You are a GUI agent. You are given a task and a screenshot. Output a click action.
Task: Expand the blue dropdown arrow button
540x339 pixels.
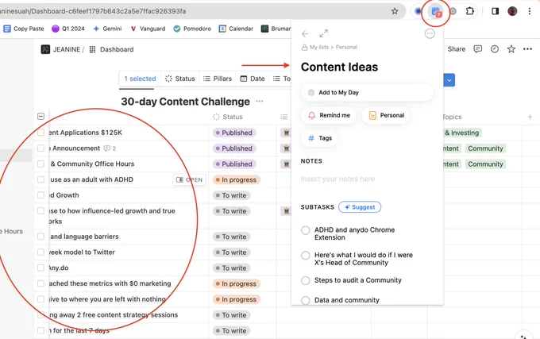click(449, 80)
